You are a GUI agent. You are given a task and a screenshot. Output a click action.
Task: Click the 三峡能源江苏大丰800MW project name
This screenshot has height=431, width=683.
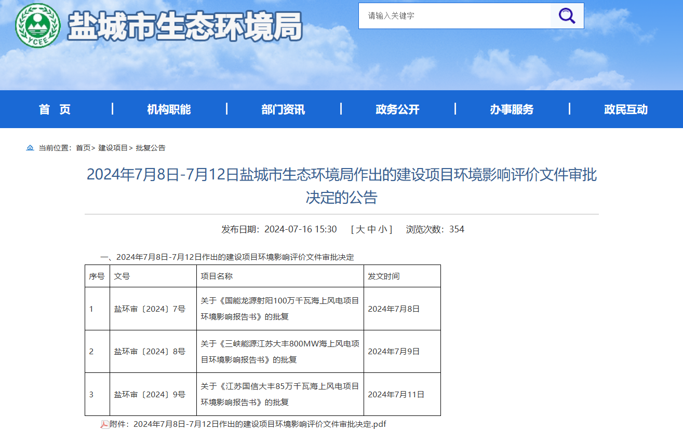[280, 351]
